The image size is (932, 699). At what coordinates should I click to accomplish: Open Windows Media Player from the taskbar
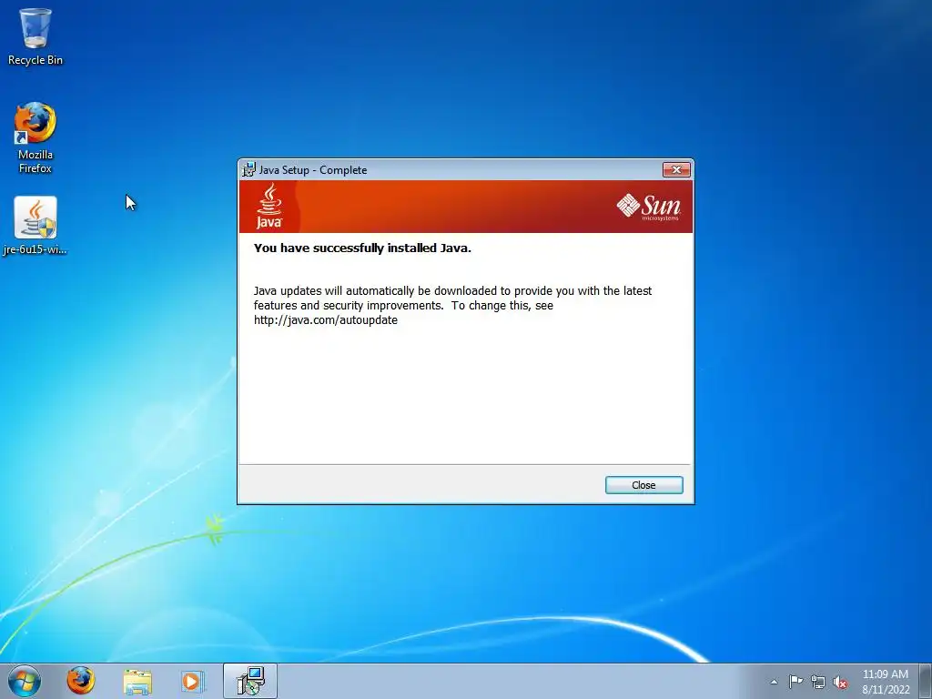pos(193,681)
